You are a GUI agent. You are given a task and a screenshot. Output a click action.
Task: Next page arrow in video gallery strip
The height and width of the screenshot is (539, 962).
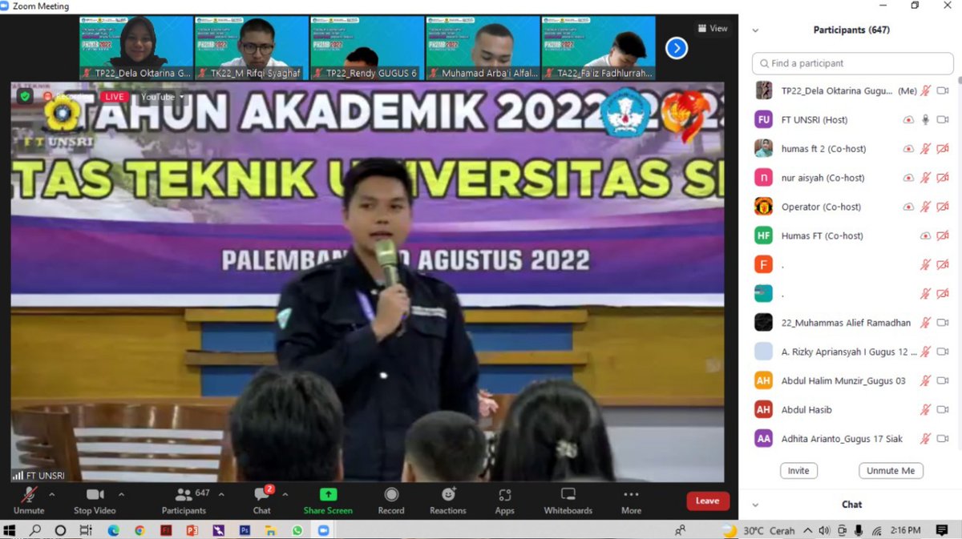[677, 48]
